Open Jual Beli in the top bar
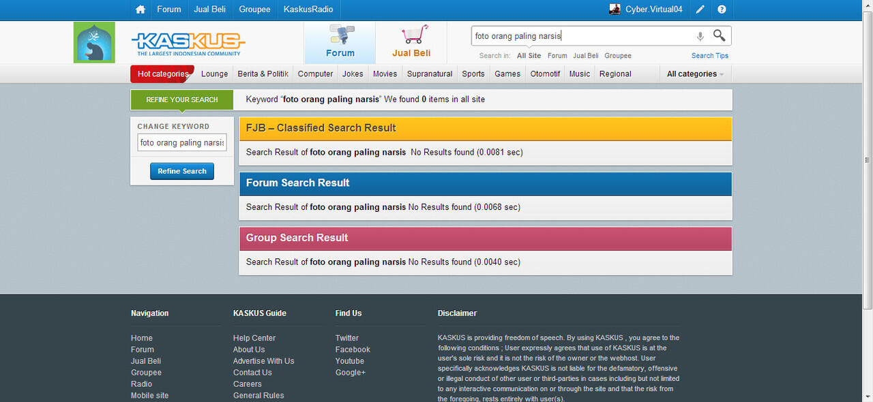 210,10
